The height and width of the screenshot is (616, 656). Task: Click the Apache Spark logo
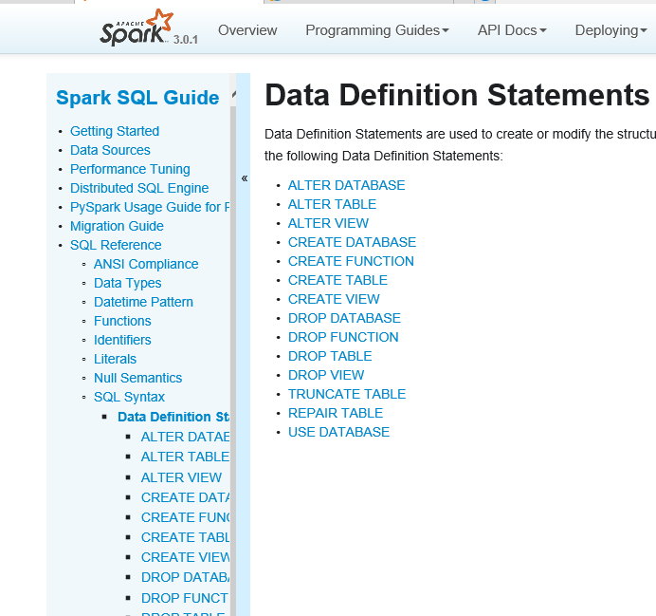coord(137,28)
